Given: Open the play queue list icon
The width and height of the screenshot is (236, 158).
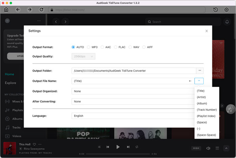Looking at the screenshot, I should point(217,148).
